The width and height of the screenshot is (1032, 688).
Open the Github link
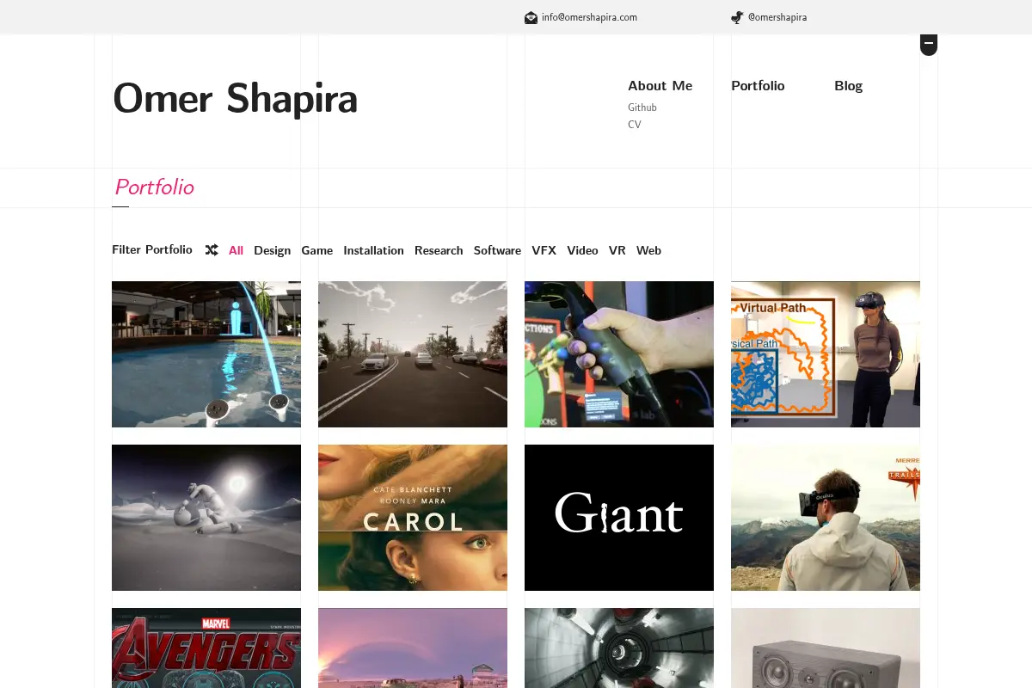642,107
